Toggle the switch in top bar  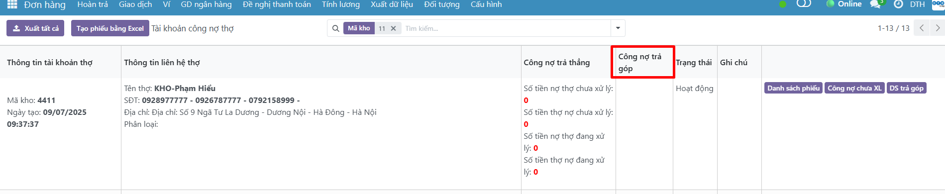tap(804, 3)
